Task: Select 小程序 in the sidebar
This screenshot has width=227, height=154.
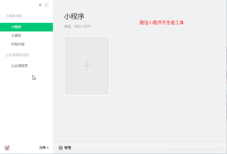Action: click(26, 27)
